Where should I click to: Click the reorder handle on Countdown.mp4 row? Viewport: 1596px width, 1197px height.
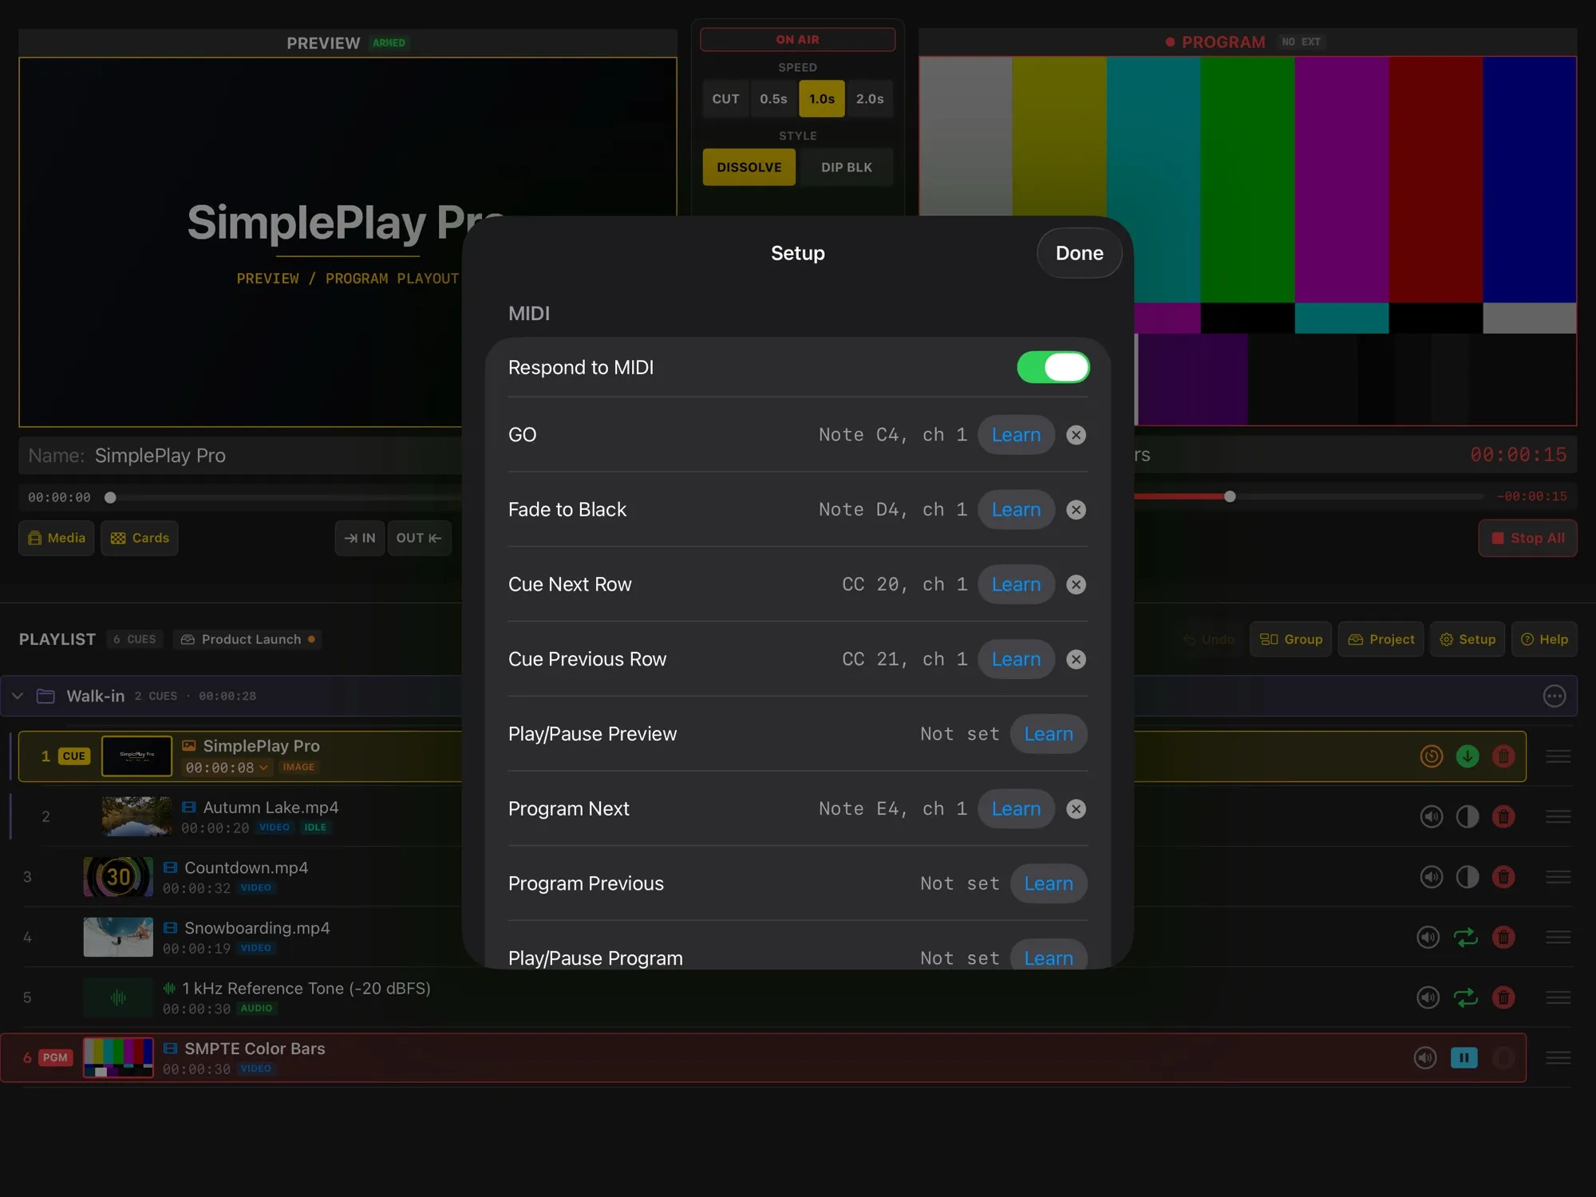pos(1558,877)
